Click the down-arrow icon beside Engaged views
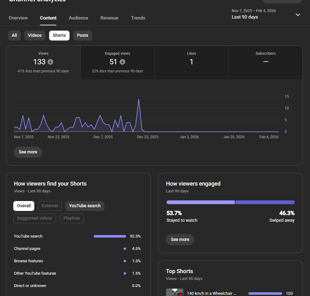Viewport: 310px width, 296px height. click(122, 62)
